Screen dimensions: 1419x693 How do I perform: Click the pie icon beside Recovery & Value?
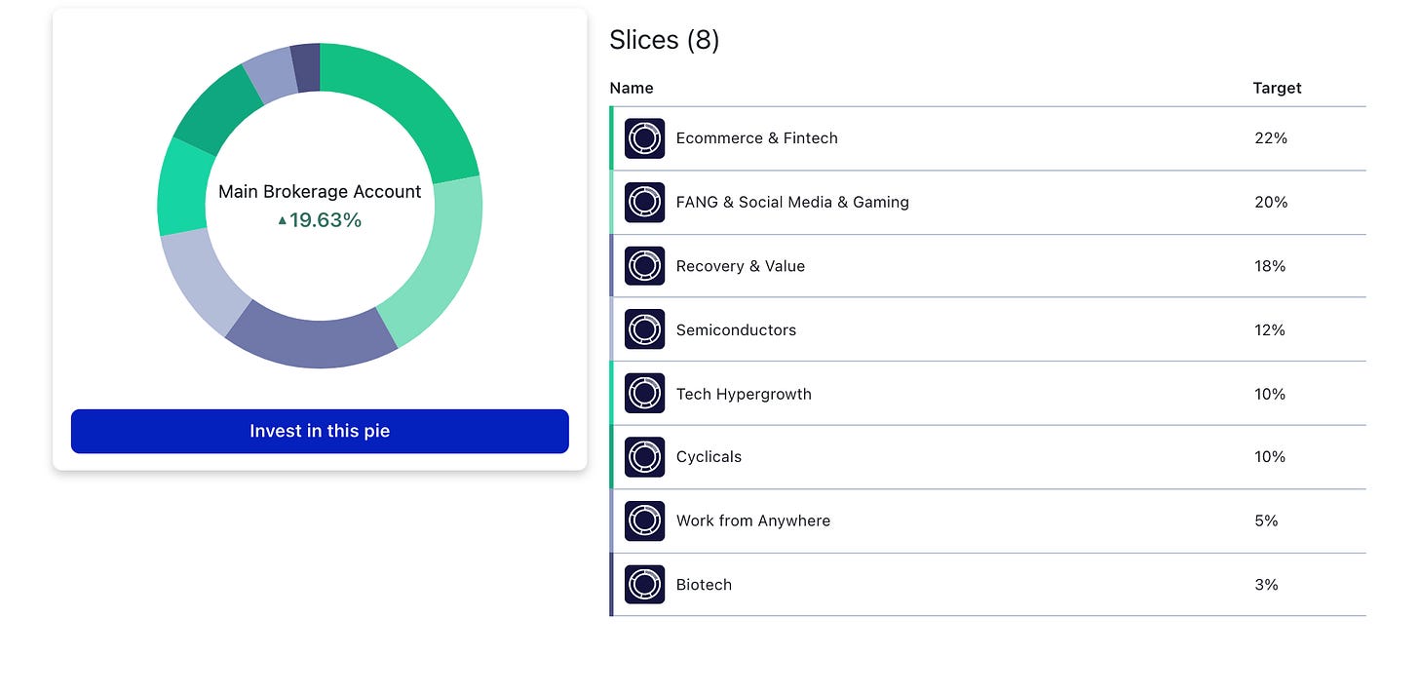coord(644,266)
